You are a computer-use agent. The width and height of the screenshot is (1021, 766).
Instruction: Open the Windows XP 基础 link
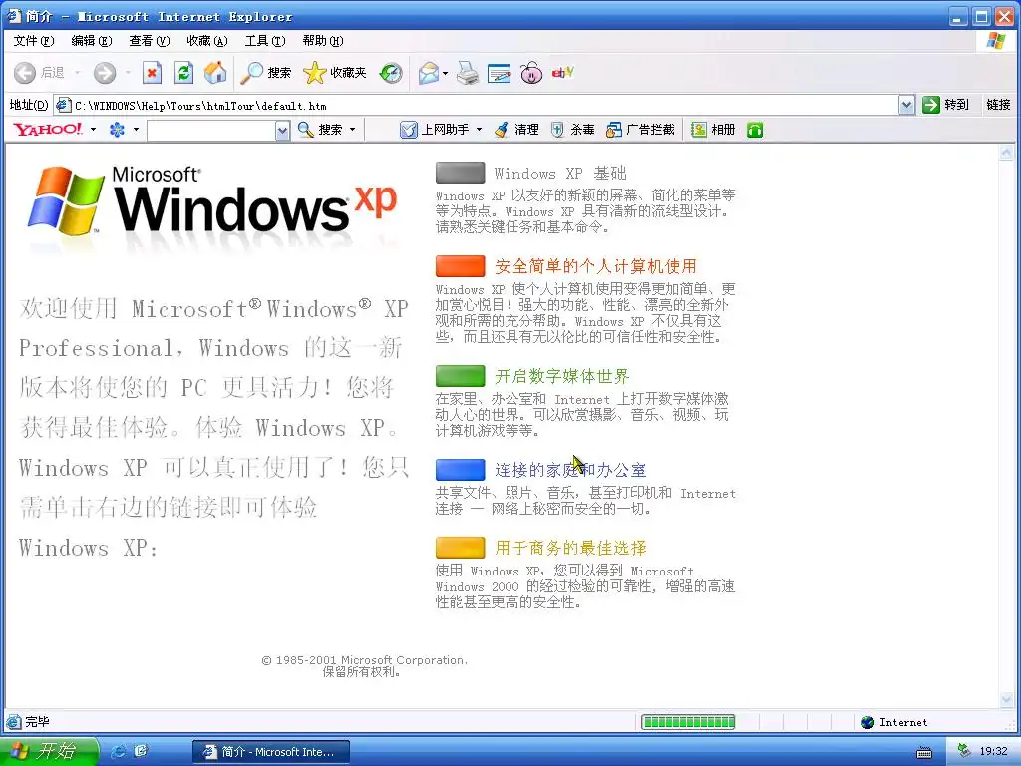click(x=560, y=174)
